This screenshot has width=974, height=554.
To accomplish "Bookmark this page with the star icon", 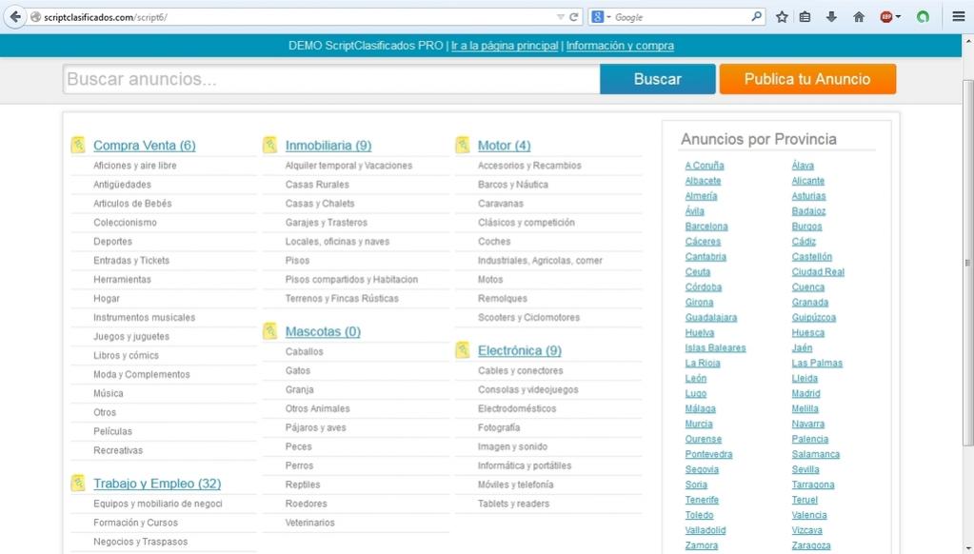I will coord(782,17).
